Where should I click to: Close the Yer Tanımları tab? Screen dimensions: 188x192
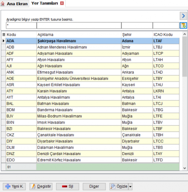click(x=62, y=3)
